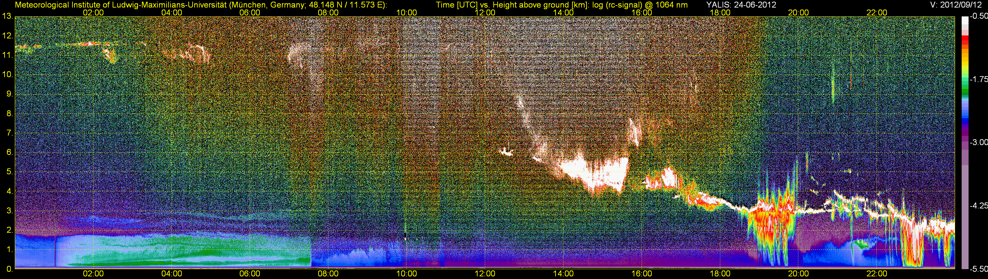Viewport: 988px width, 279px height.
Task: Click the 8 km height axis label
Action: click(x=9, y=114)
